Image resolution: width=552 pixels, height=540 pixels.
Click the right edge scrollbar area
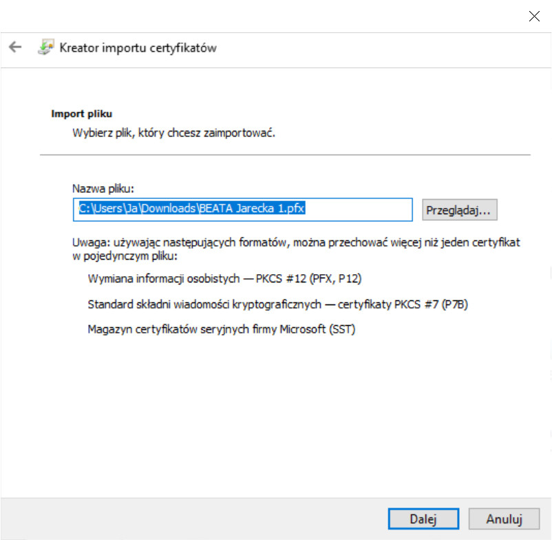[x=549, y=276]
